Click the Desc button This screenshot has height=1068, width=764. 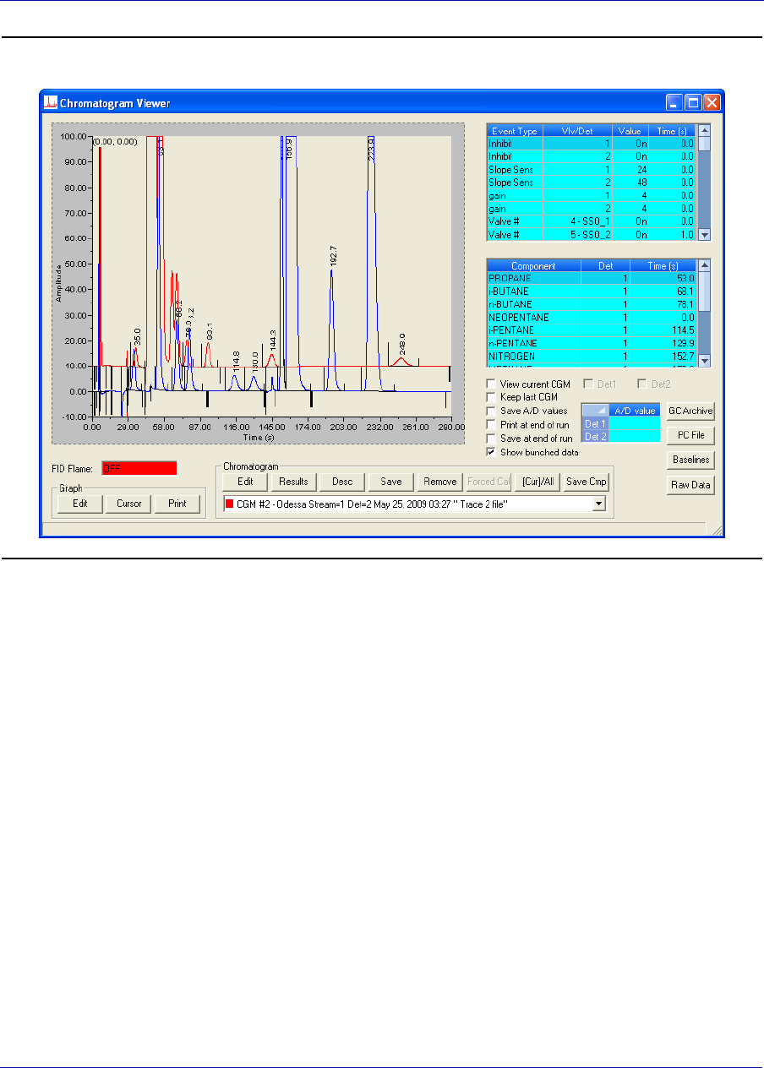342,482
